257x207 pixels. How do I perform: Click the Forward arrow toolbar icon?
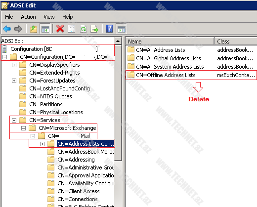coord(18,29)
